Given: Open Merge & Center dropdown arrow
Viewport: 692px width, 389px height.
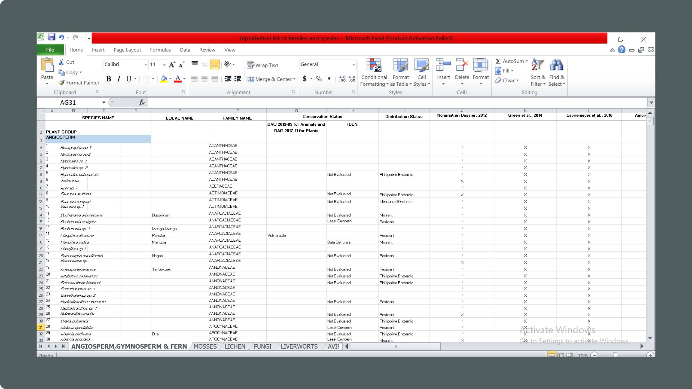Looking at the screenshot, I should tap(294, 79).
